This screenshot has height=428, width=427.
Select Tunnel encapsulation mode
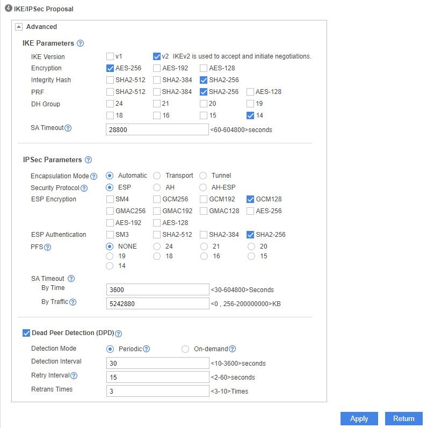pos(203,176)
